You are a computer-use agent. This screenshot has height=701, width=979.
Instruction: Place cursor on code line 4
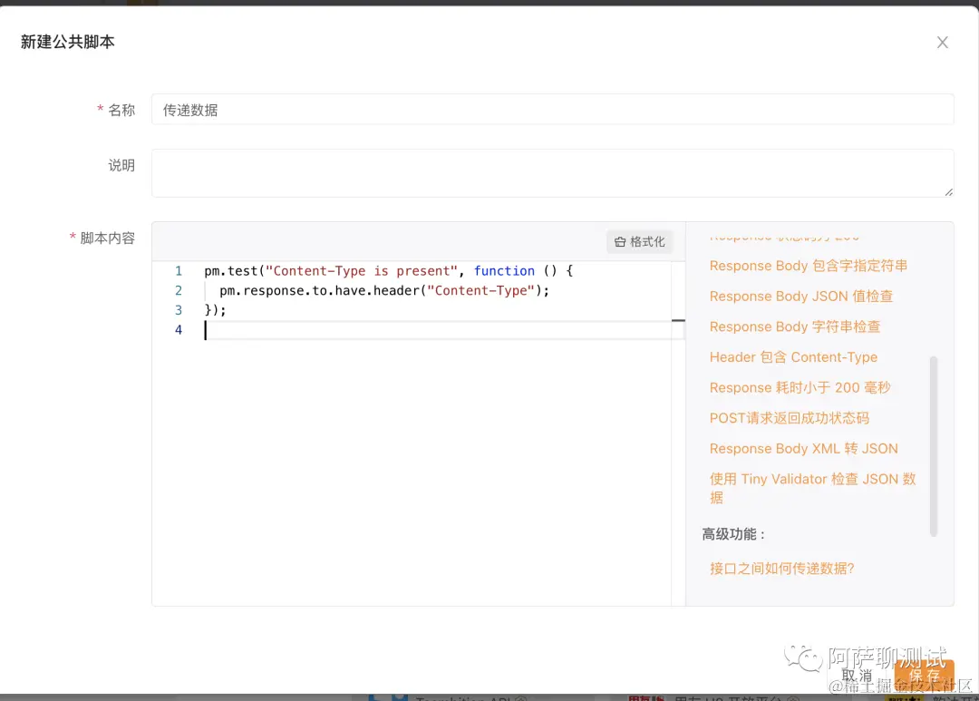click(x=437, y=330)
